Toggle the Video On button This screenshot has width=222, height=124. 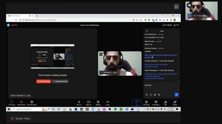[89, 103]
